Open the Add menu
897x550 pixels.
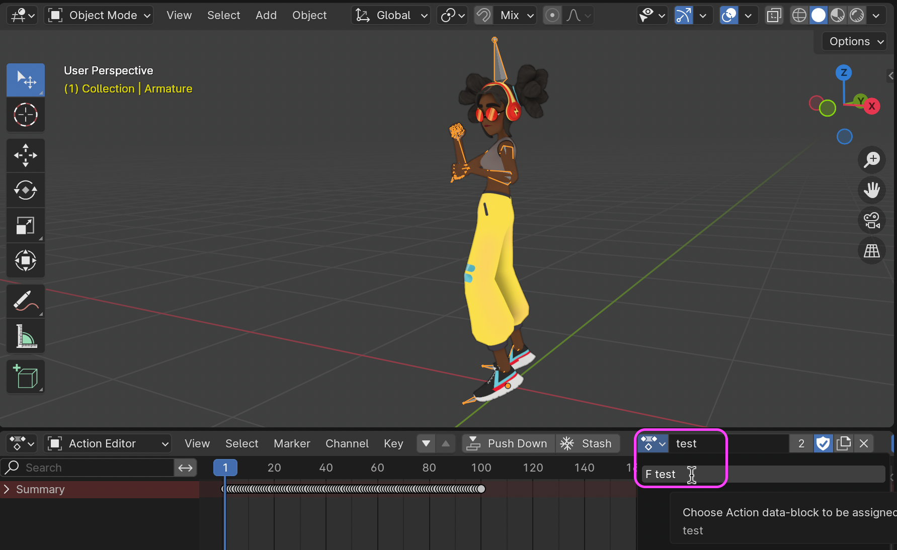click(266, 16)
